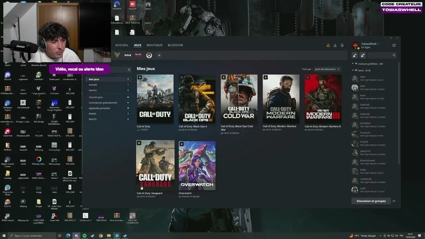Open Discord desktop icon

pyautogui.click(x=8, y=76)
